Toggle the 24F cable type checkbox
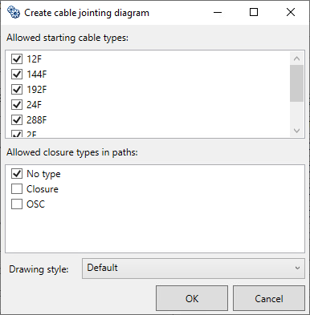The width and height of the screenshot is (310, 315). pyautogui.click(x=17, y=104)
